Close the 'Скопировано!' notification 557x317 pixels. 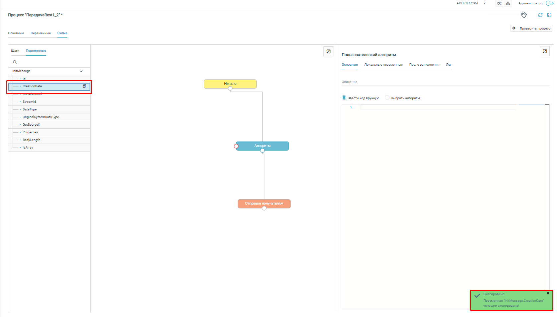tap(548, 293)
